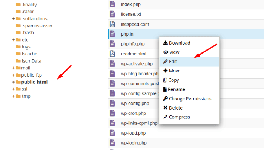Viewport: 264px width, 150px height.
Task: Click the compress arrows icon
Action: pyautogui.click(x=165, y=117)
